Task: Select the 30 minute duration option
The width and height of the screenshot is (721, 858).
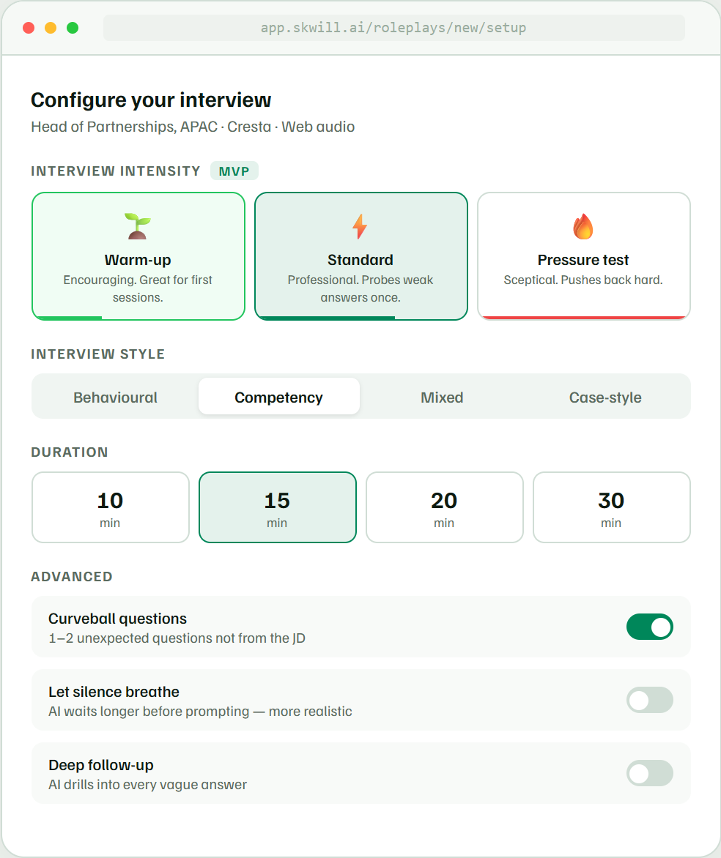Action: pos(611,507)
